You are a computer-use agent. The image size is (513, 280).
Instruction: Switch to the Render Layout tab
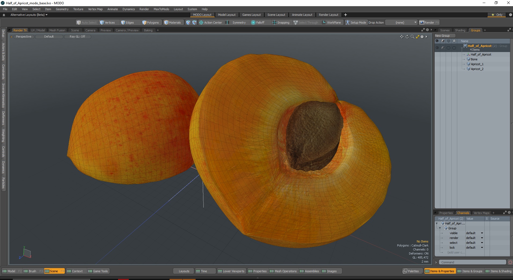tap(328, 15)
